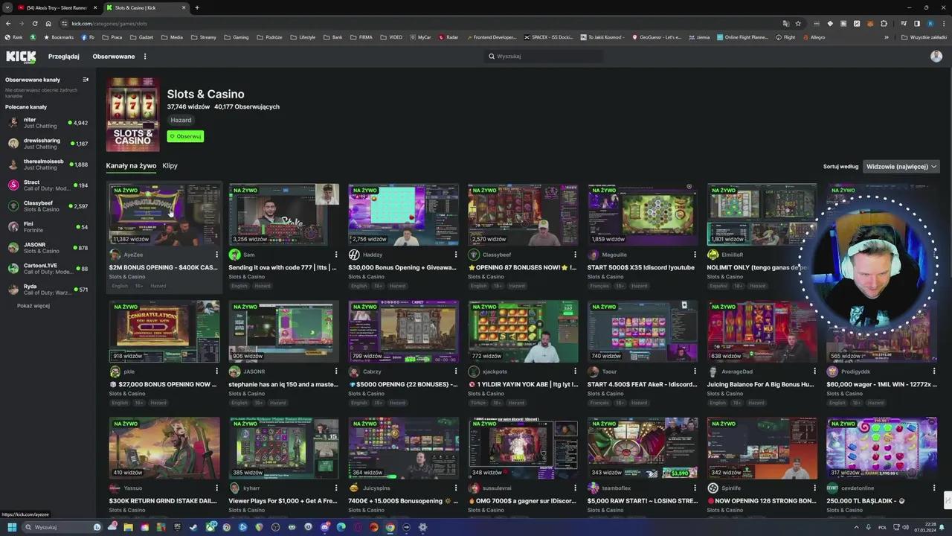Open File Explorer from taskbar
The width and height of the screenshot is (952, 536).
[128, 527]
